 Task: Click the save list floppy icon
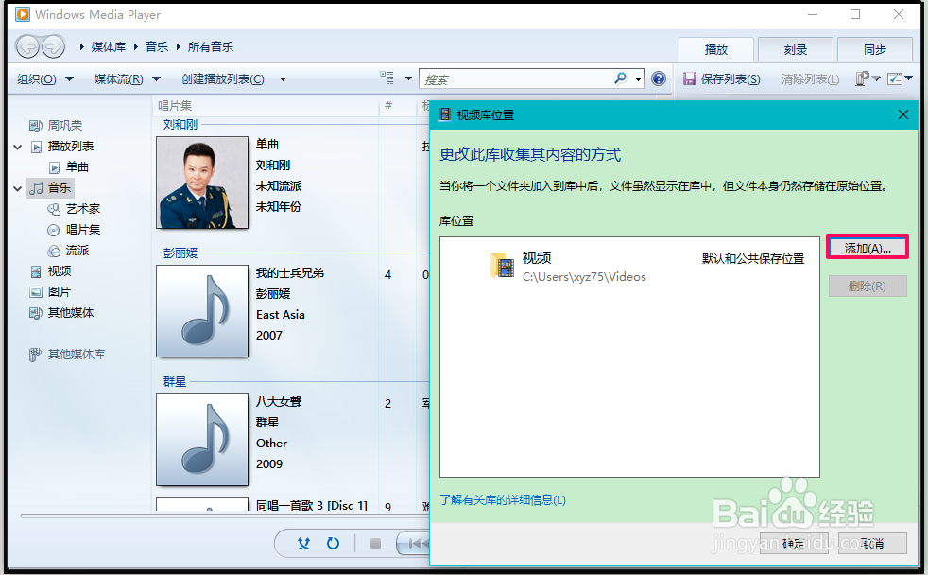pyautogui.click(x=690, y=78)
